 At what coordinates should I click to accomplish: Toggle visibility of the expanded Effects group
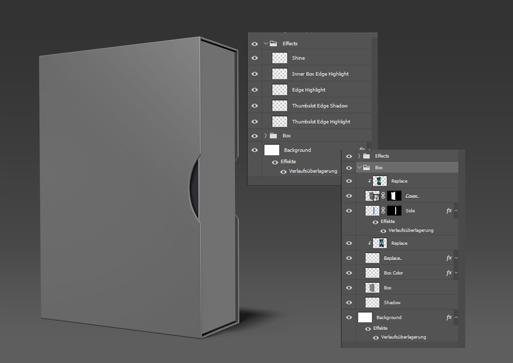point(255,44)
